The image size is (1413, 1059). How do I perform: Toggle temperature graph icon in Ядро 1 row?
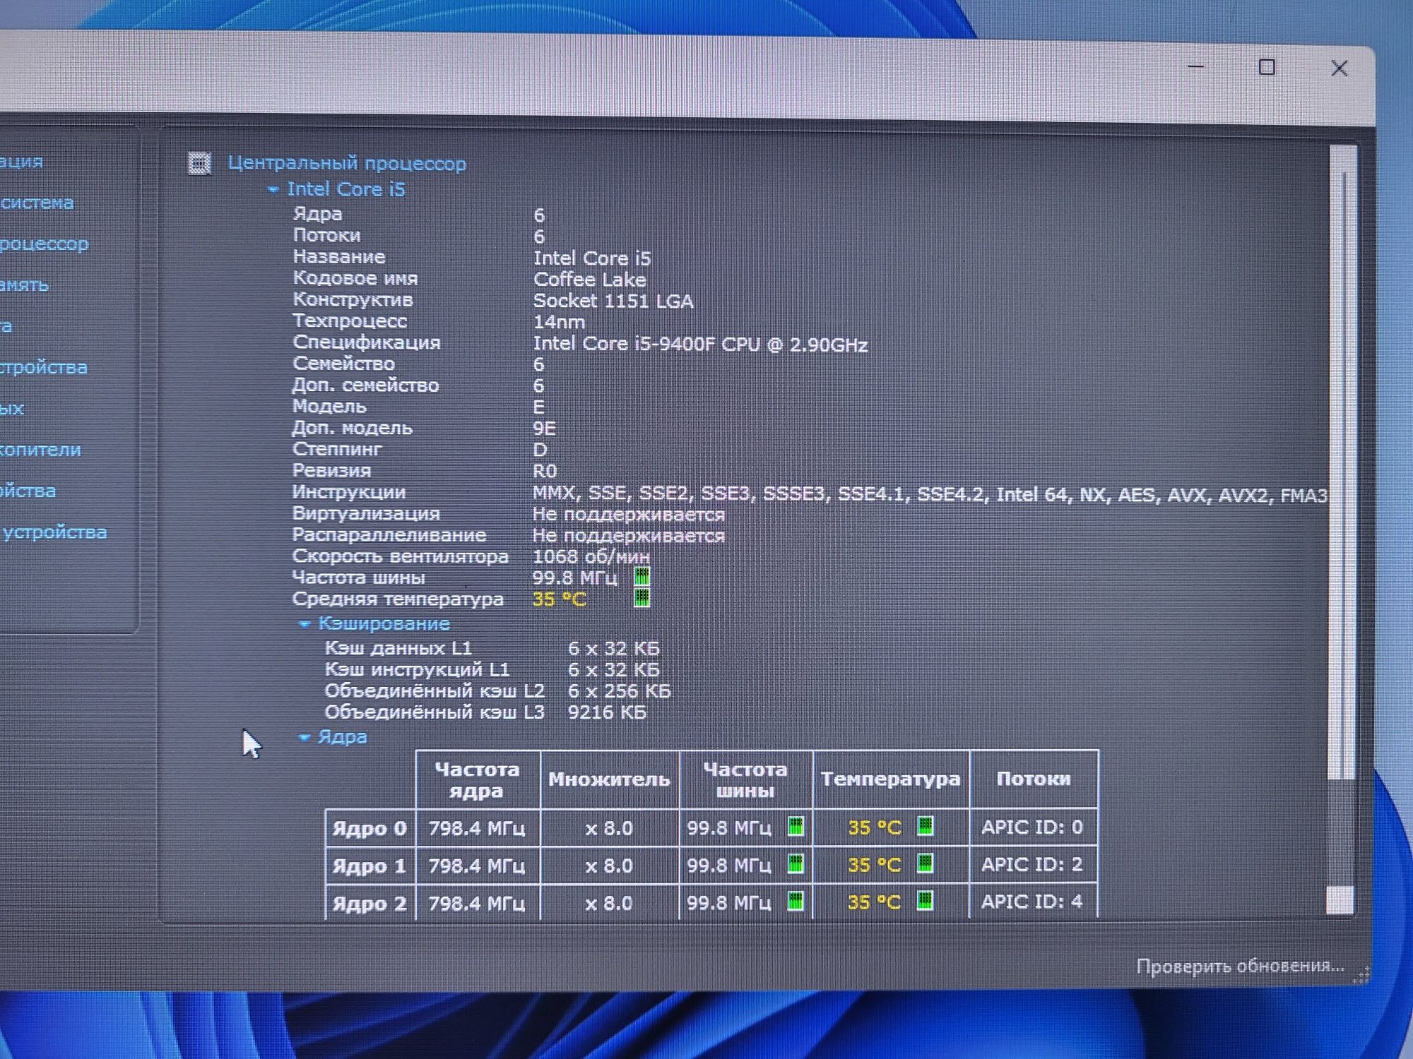[x=925, y=863]
